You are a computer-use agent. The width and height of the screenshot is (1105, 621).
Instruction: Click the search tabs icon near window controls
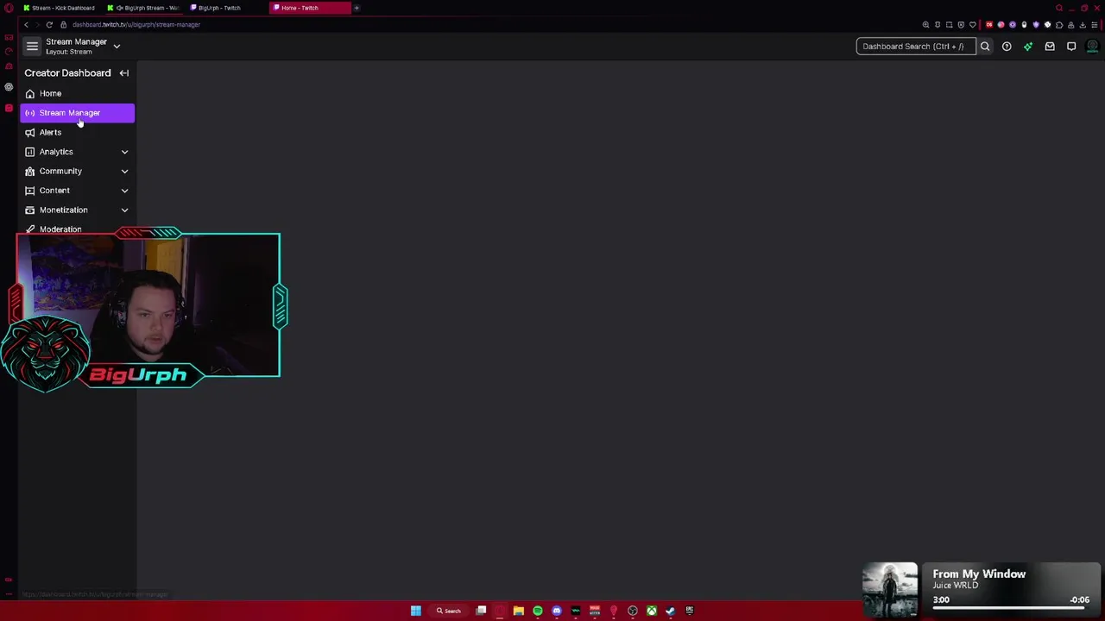pyautogui.click(x=1059, y=8)
